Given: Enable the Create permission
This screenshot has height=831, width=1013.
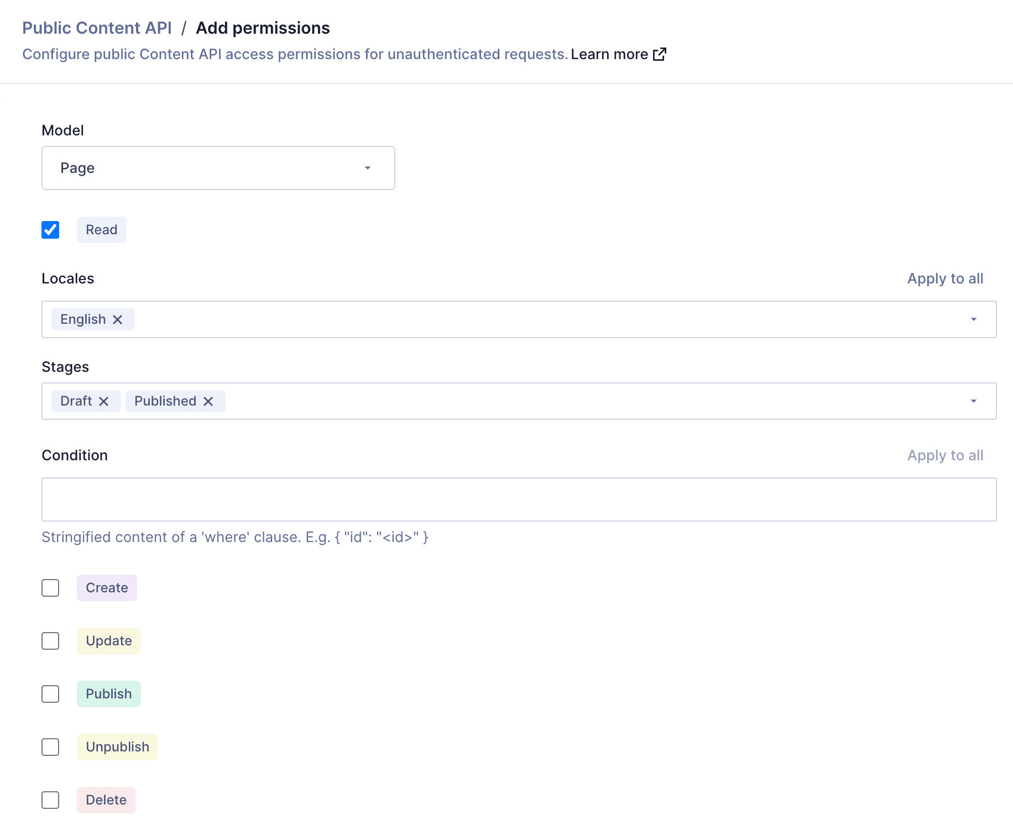Looking at the screenshot, I should pos(50,588).
